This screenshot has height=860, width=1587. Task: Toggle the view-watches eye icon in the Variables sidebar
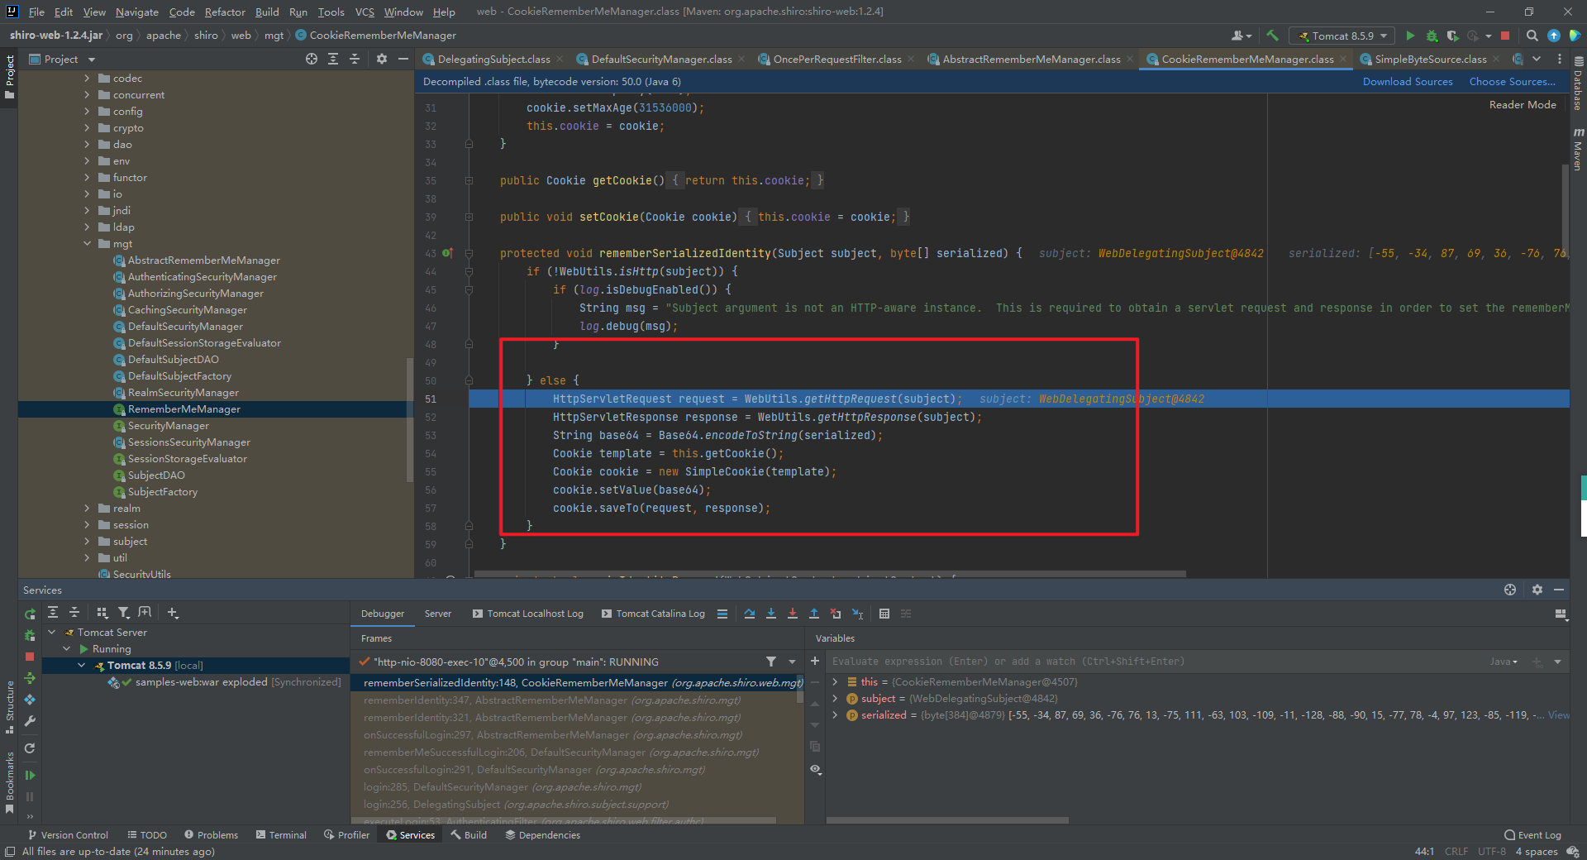click(816, 769)
